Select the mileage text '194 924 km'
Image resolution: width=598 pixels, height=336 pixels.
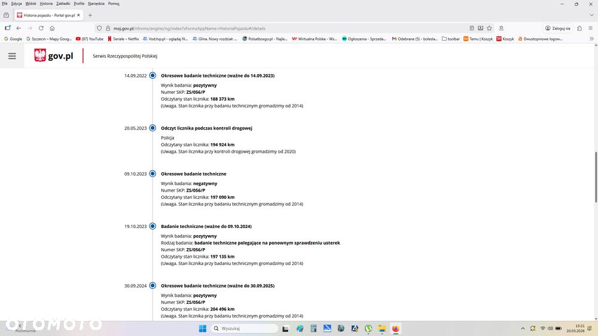point(222,144)
